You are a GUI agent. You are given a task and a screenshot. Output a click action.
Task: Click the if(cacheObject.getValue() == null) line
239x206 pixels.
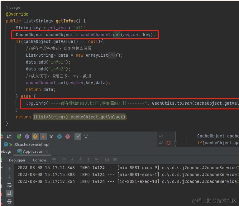[x=60, y=41]
